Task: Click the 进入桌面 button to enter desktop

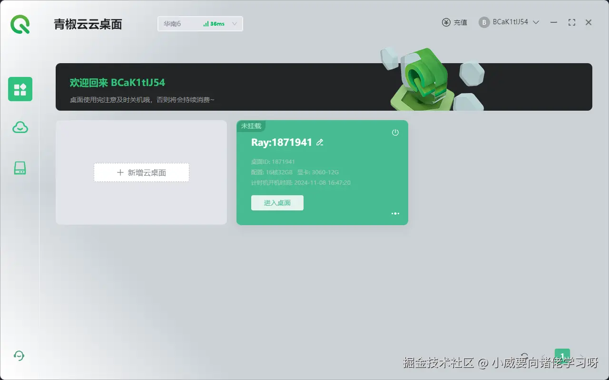Action: pyautogui.click(x=277, y=203)
